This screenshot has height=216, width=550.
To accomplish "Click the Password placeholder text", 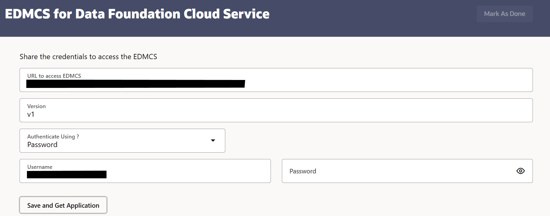I will (x=303, y=171).
